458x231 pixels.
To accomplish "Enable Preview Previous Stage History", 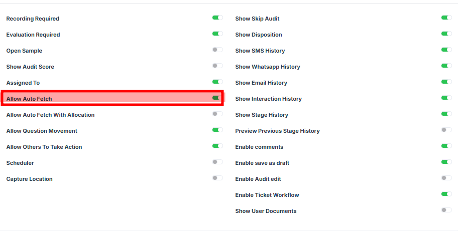I will (x=446, y=130).
